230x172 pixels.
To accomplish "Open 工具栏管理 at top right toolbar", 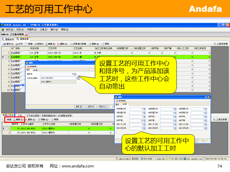I will (220, 44).
